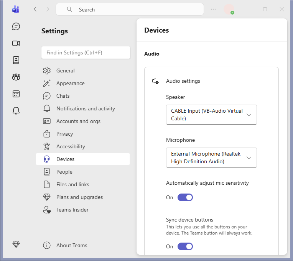Click the Plans and upgrades diamond icon

coord(47,197)
